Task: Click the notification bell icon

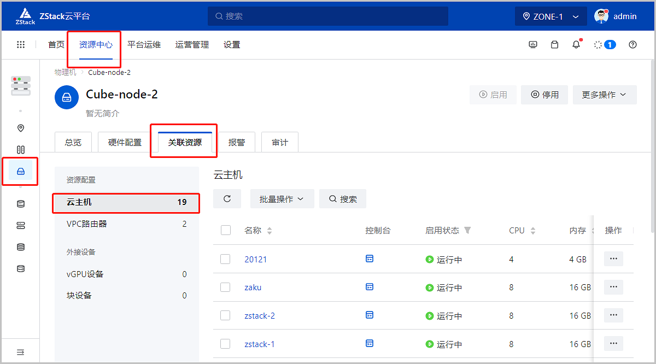Action: coord(576,45)
